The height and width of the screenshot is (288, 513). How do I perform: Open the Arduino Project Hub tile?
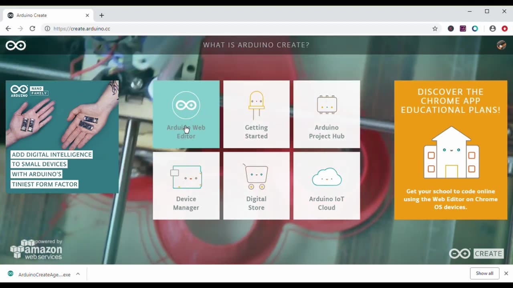tap(327, 114)
